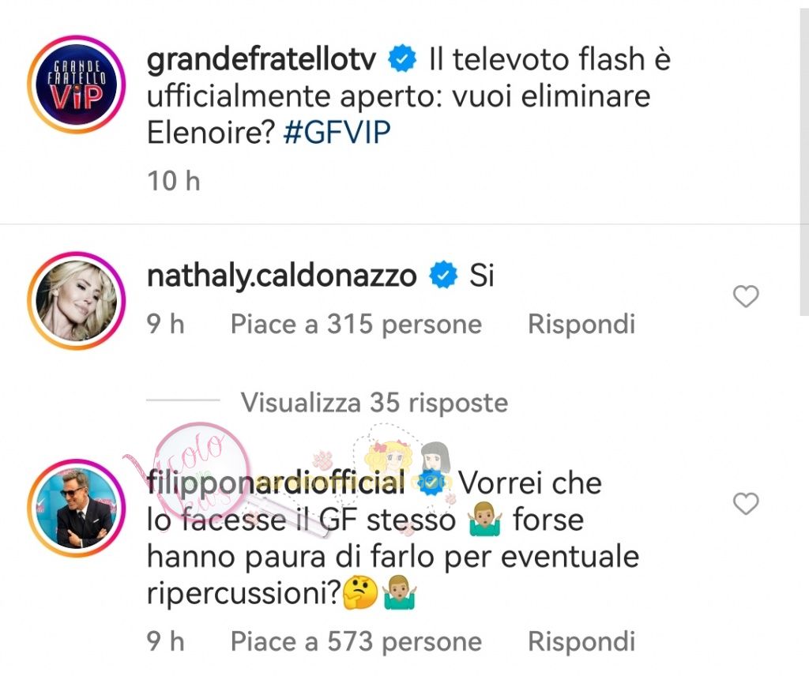Viewport: 809px width, 676px height.
Task: Reply to nathaly.caldonazzo via Rispondi
Action: tap(581, 325)
